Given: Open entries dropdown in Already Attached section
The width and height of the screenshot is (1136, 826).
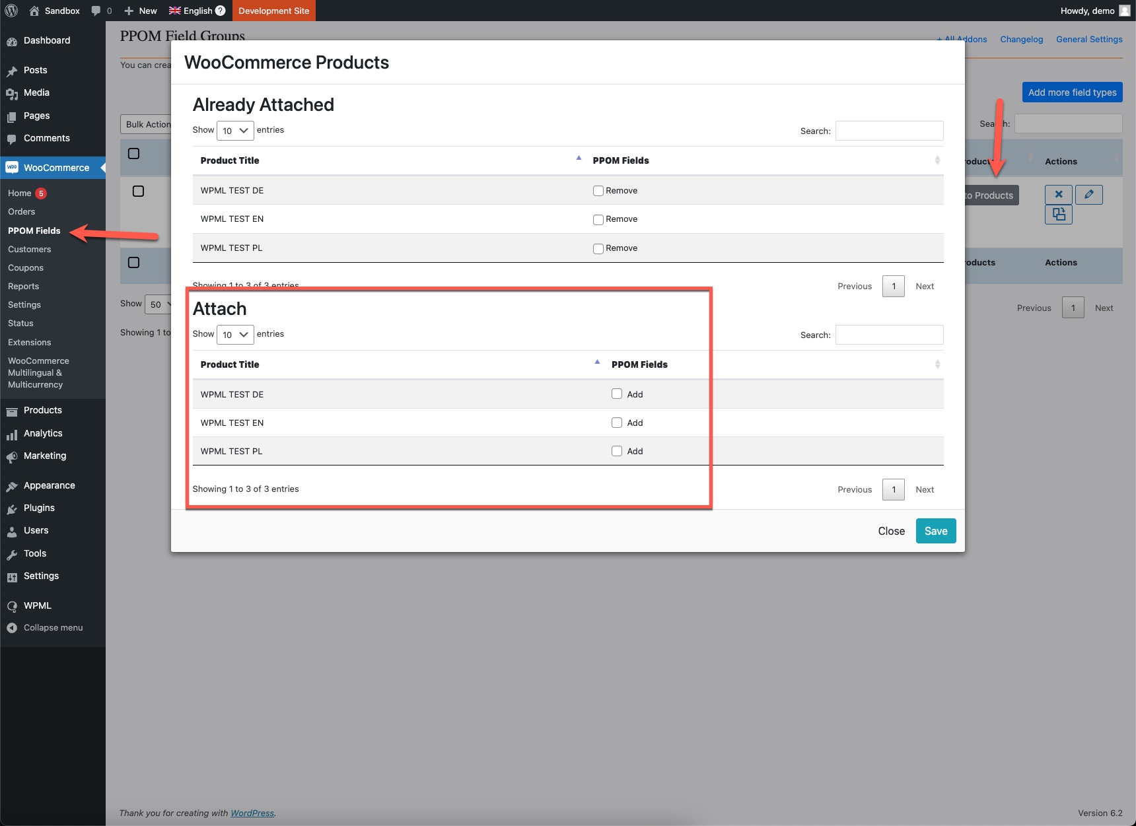Looking at the screenshot, I should [x=235, y=131].
